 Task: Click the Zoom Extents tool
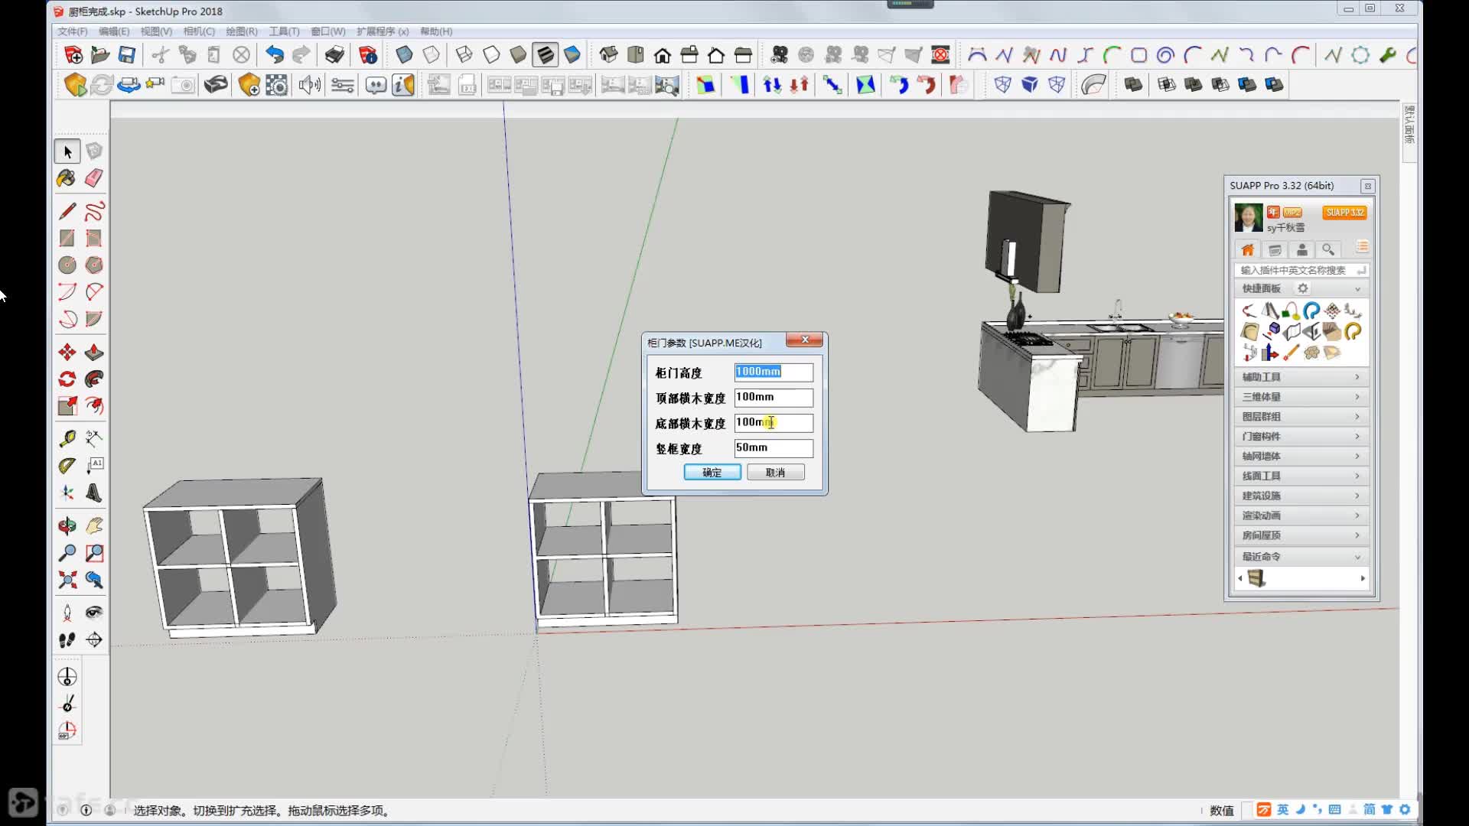click(x=67, y=580)
